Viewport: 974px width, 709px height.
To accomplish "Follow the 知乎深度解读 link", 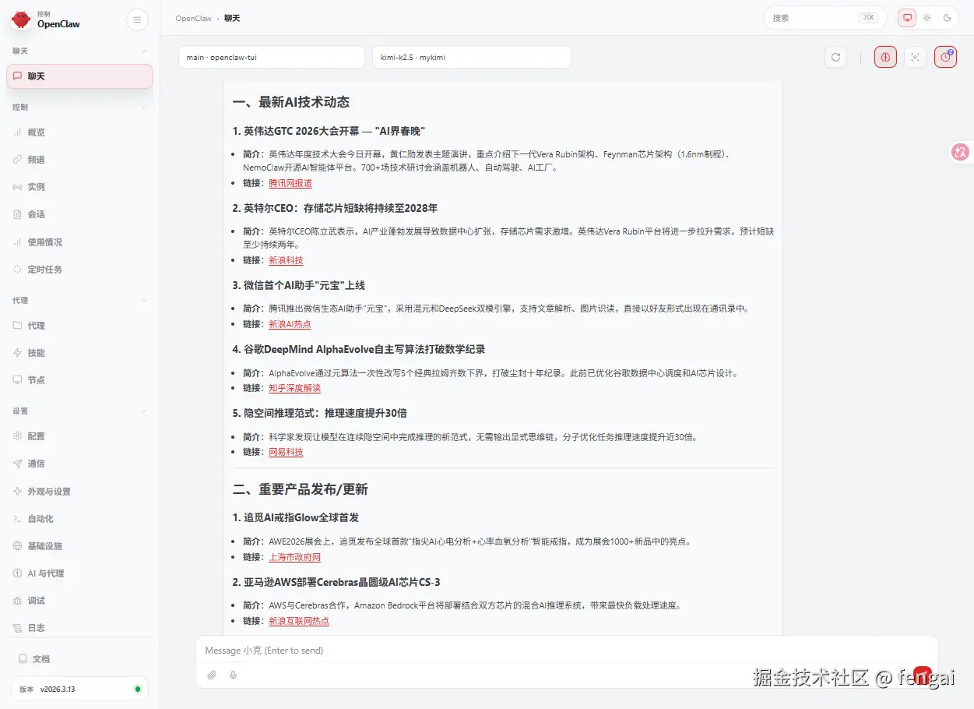I will point(294,387).
